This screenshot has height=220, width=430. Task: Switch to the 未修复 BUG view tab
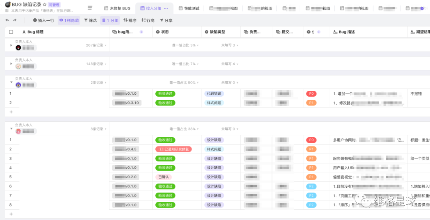(117, 8)
